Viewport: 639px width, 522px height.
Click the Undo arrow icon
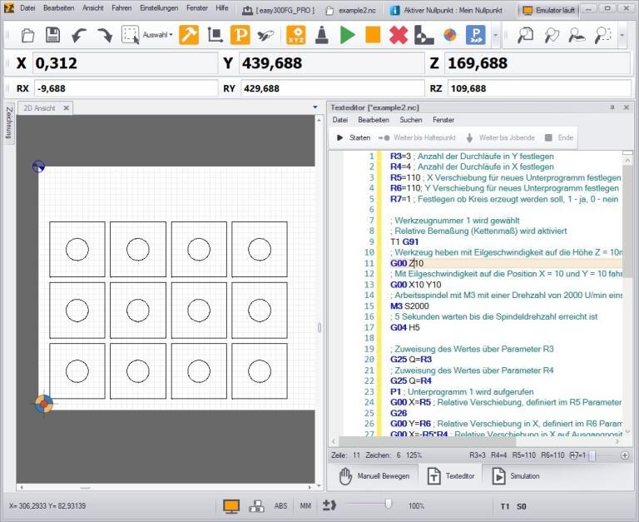[x=78, y=35]
